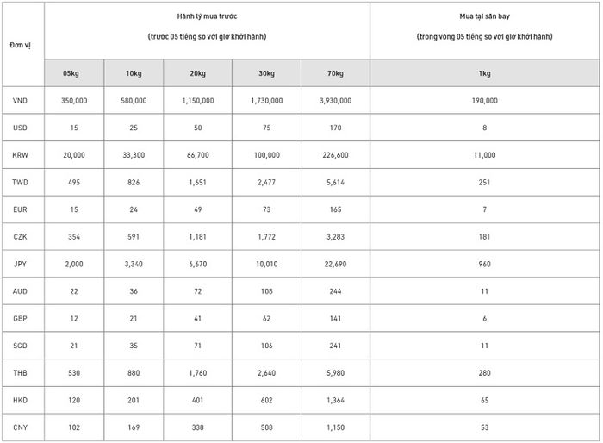This screenshot has width=603, height=443.
Task: Click the 30kg column header
Action: coord(266,72)
